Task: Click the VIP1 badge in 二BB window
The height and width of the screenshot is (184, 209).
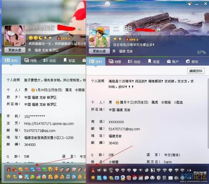Action: [x=132, y=39]
